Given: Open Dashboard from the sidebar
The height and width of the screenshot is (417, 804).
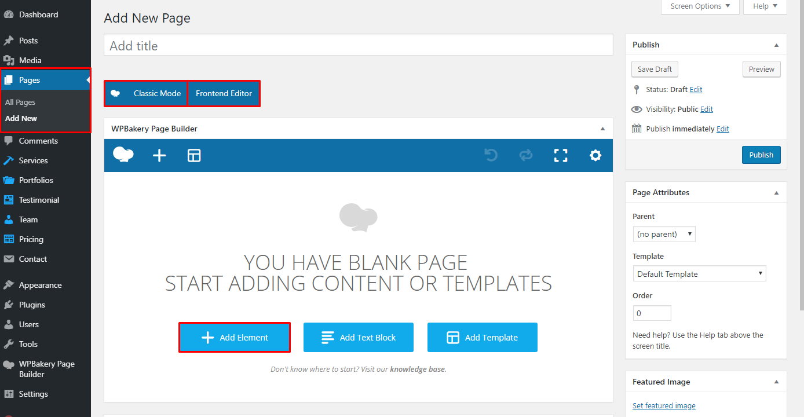Looking at the screenshot, I should click(x=45, y=14).
